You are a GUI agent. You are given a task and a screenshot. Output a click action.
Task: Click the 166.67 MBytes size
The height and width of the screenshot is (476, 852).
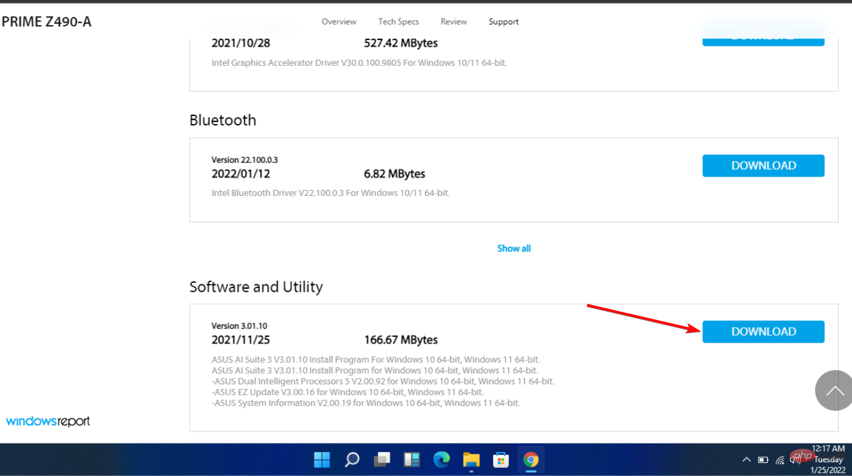[x=401, y=339]
